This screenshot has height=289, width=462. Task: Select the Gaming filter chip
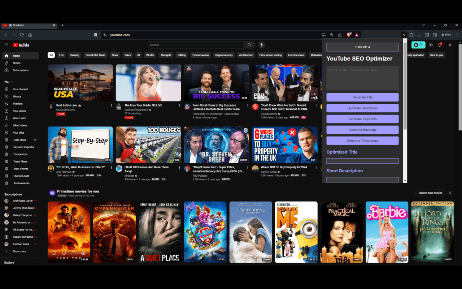coord(75,55)
